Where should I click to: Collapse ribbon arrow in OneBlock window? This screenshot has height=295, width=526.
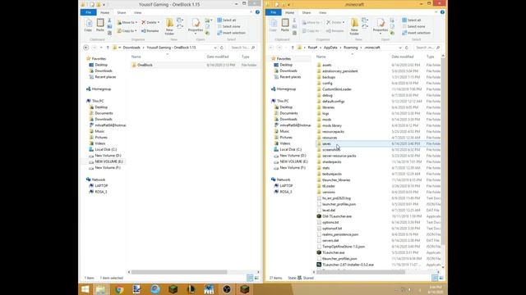[251, 12]
